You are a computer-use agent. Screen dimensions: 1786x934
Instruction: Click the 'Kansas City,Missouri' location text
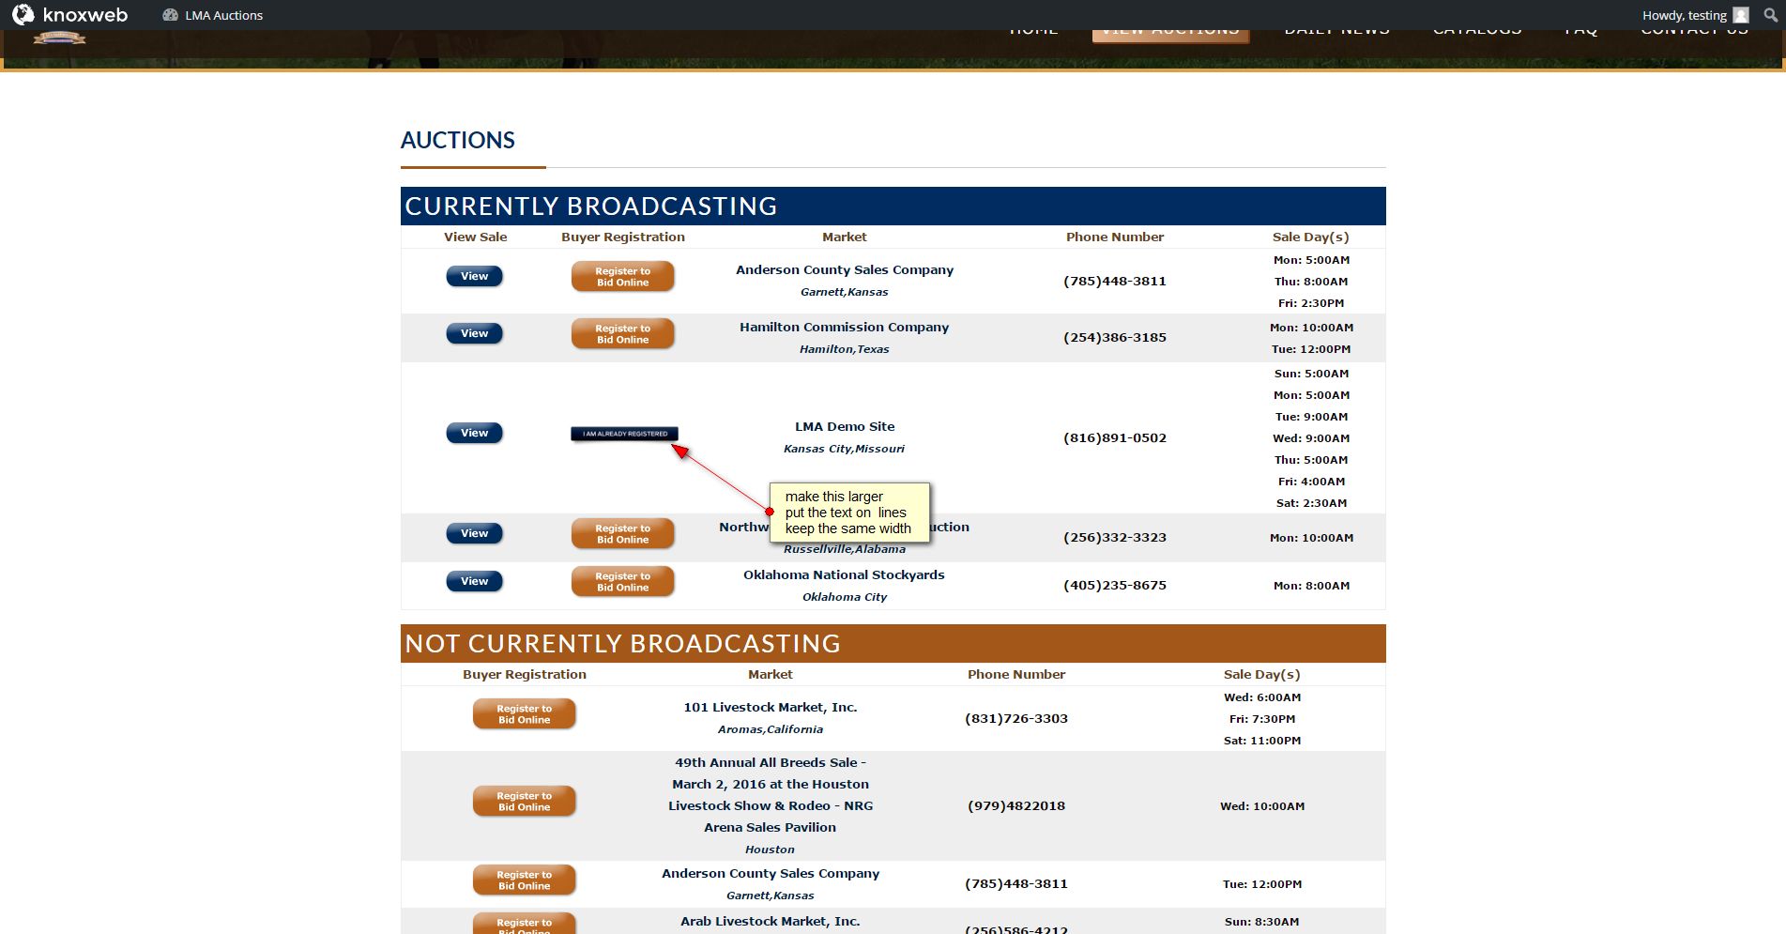pyautogui.click(x=845, y=449)
